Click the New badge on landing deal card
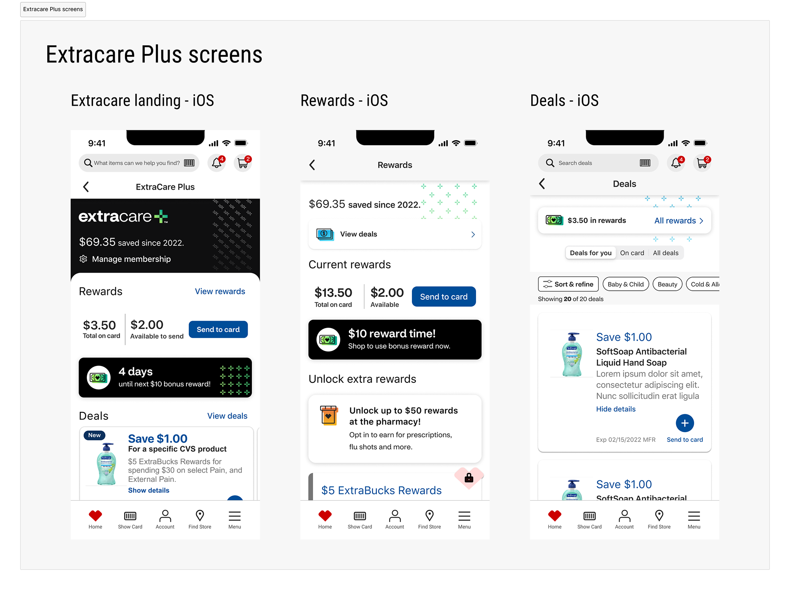 [94, 435]
